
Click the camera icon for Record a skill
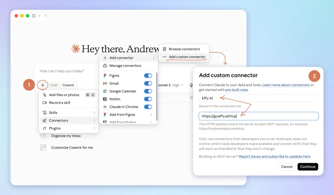tap(44, 103)
